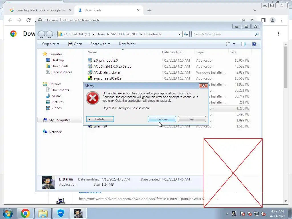The image size is (292, 219).
Task: Click the Chrome bookmark star icon
Action: click(252, 20)
